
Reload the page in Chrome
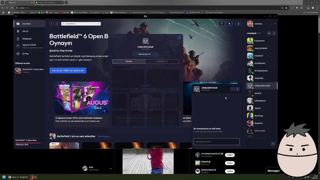11,8
